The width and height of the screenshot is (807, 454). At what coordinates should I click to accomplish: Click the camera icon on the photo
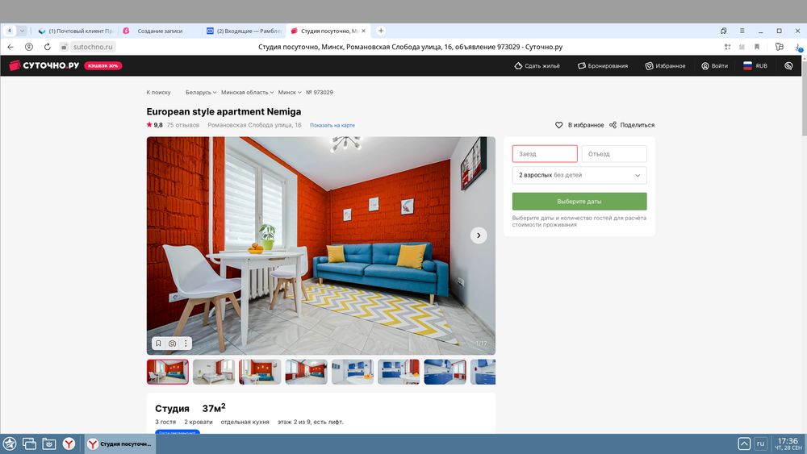[x=172, y=344]
